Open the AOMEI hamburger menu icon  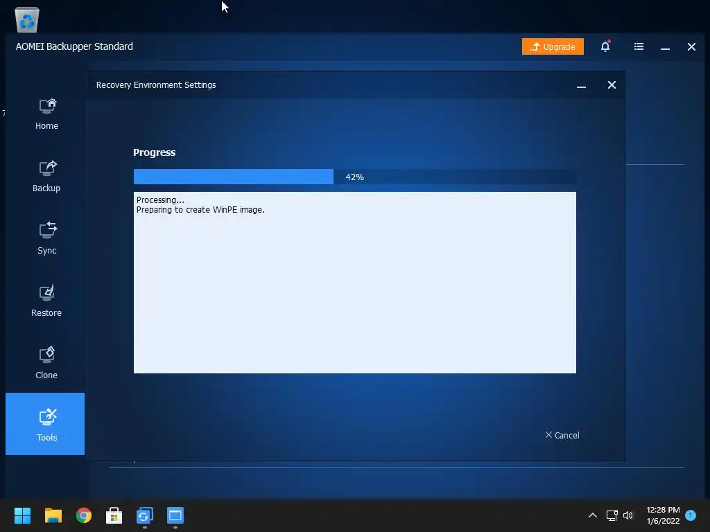click(x=639, y=46)
